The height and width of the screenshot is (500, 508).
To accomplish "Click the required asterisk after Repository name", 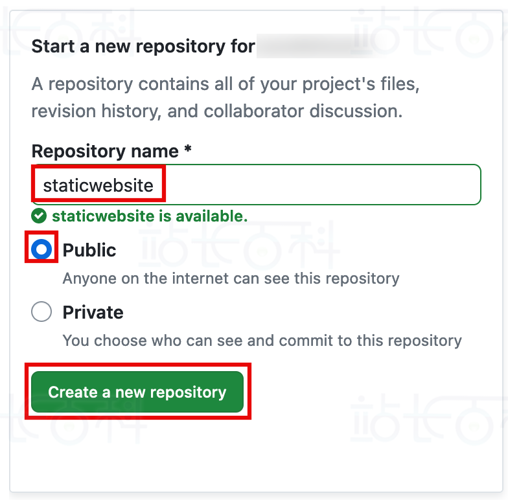I will [188, 150].
